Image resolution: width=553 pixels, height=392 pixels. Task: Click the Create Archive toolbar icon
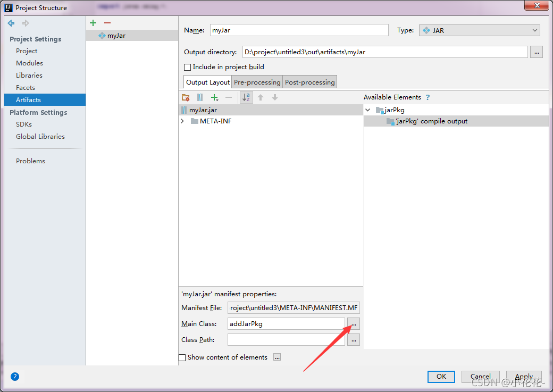pyautogui.click(x=199, y=97)
